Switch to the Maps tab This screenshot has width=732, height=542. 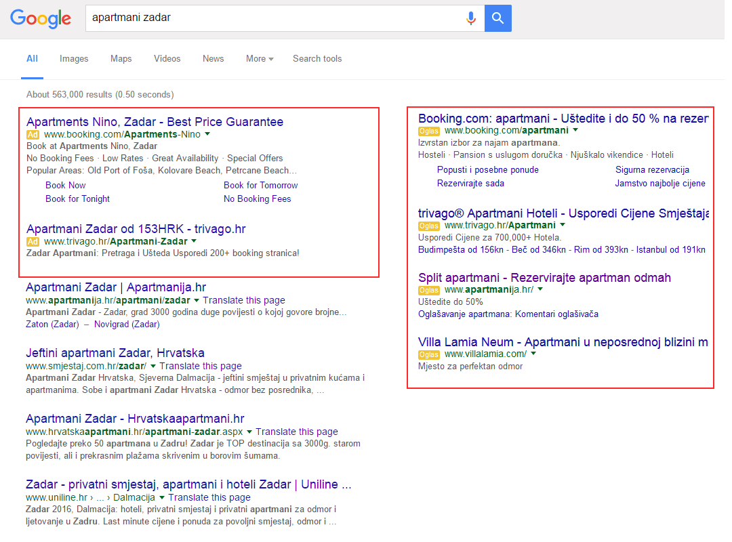click(x=121, y=59)
